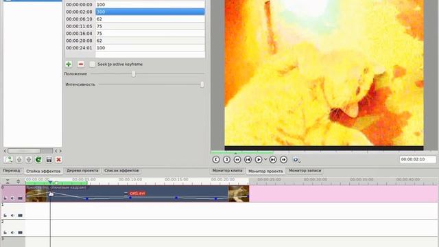Adjust the Положение slider handle
The image size is (439, 247).
tap(134, 74)
